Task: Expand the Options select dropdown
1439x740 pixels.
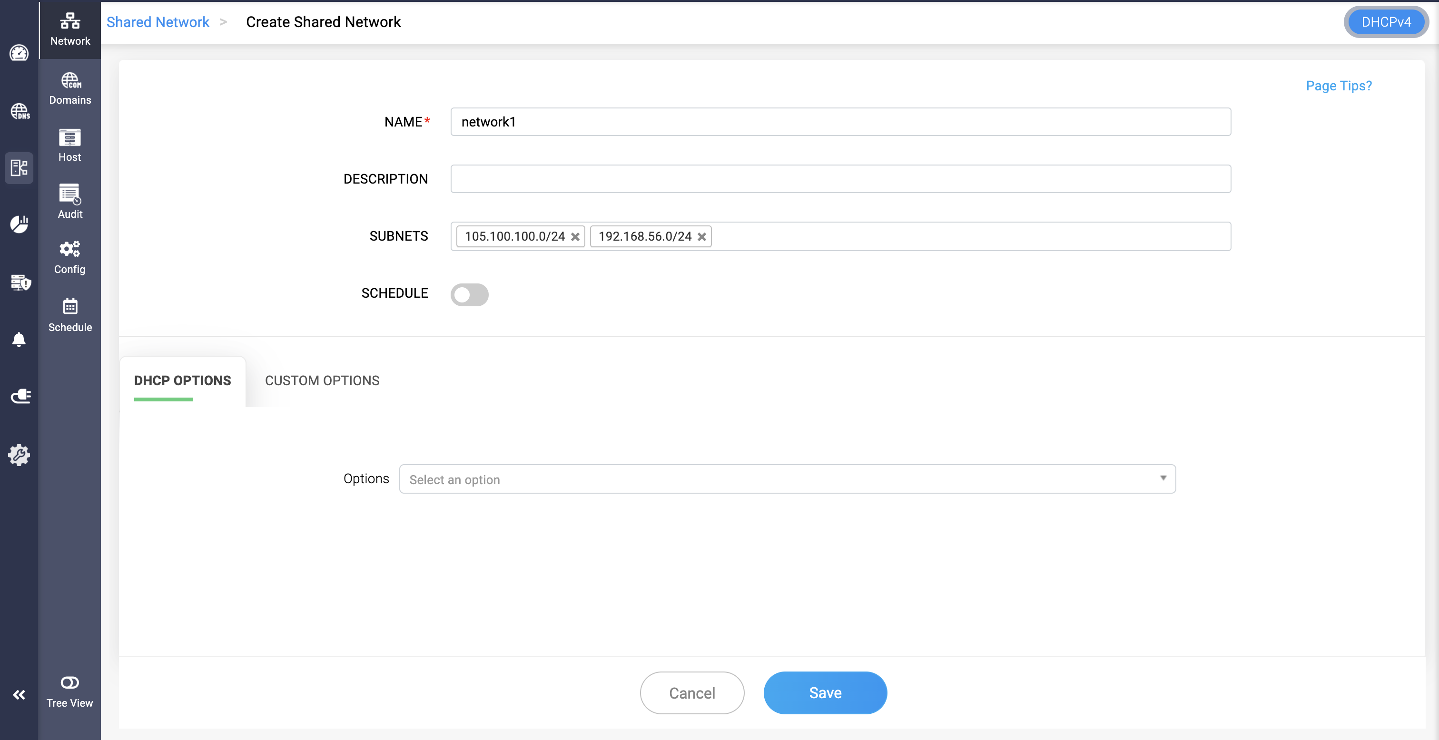Action: click(x=787, y=478)
